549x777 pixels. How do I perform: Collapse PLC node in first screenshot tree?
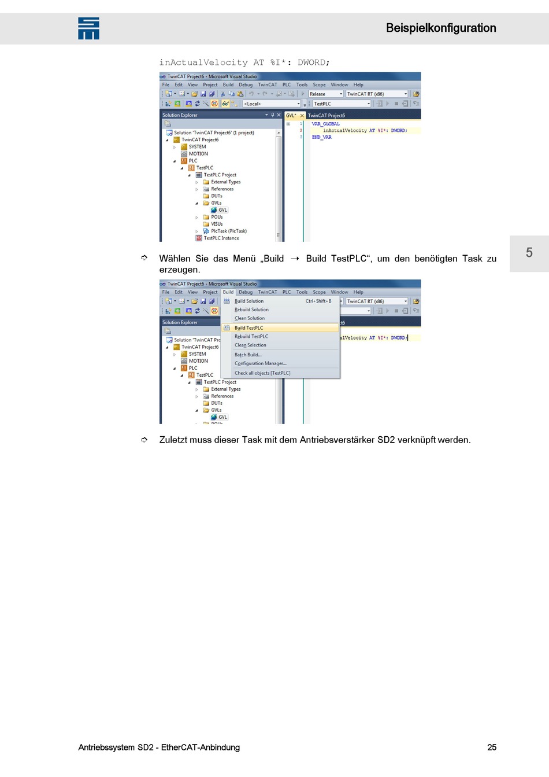pyautogui.click(x=175, y=161)
